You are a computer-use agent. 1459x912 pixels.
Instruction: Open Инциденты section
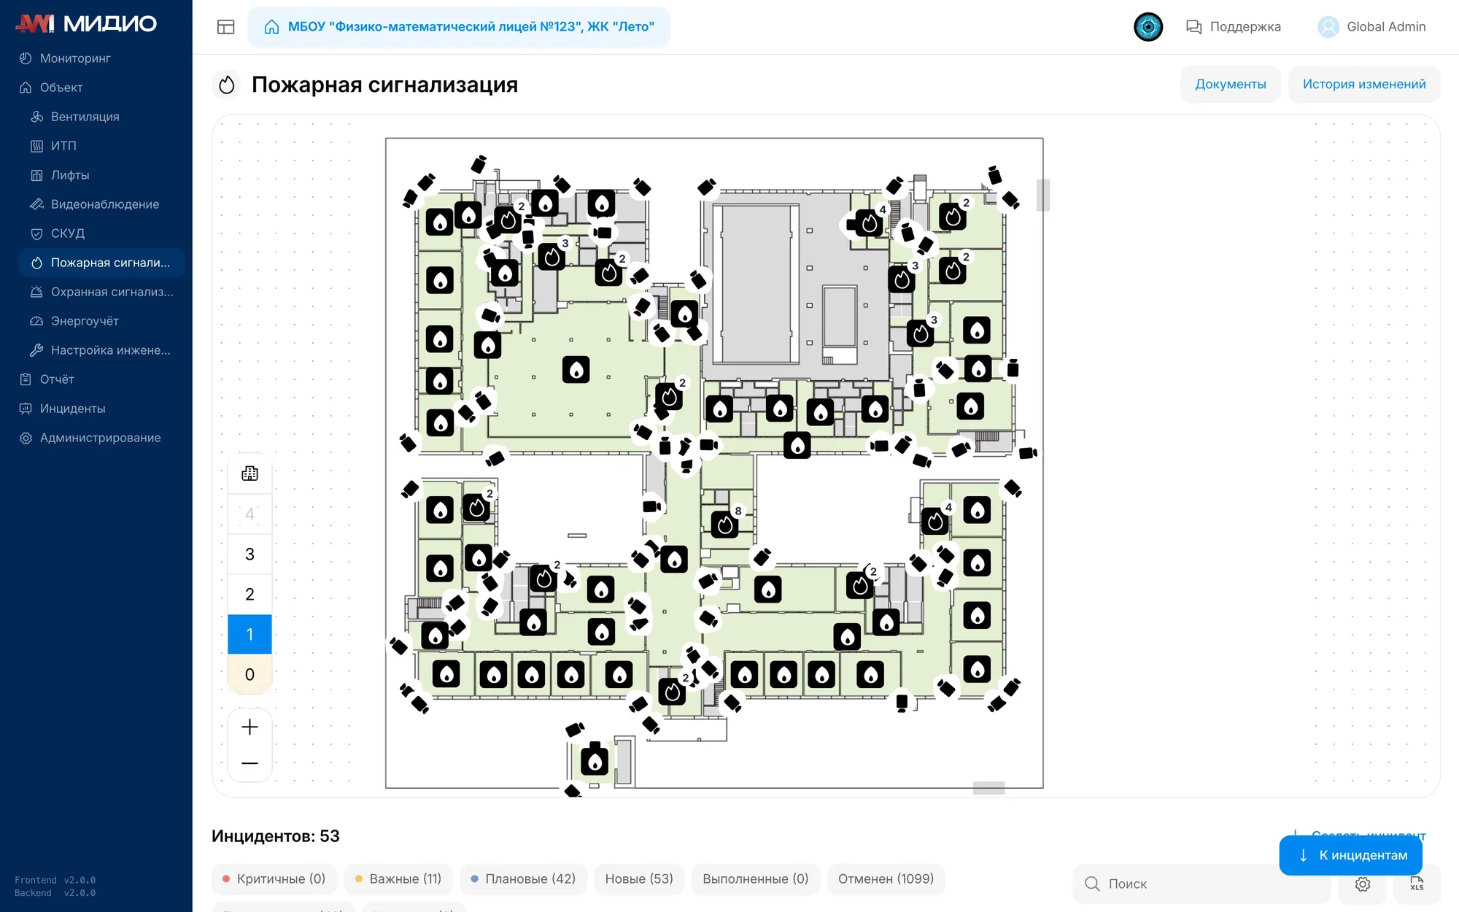[x=72, y=409]
